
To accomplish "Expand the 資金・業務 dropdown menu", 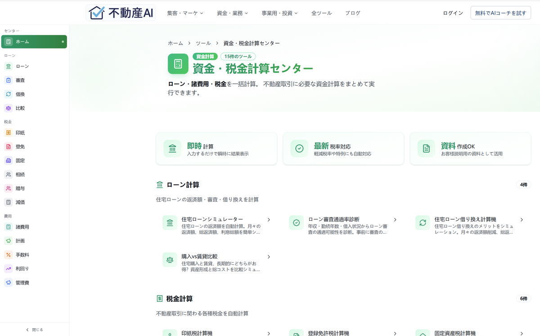I will [x=232, y=13].
